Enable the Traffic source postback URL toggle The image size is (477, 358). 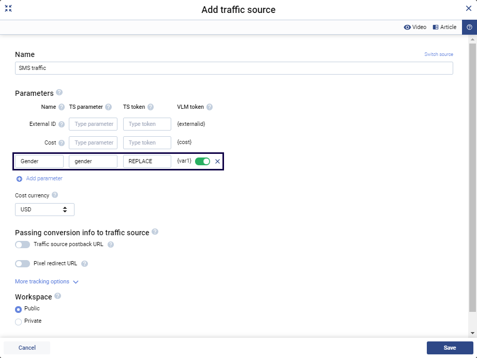point(21,244)
